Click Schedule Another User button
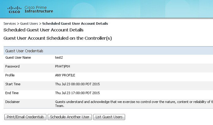Image resolution: width=213 pixels, height=125 pixels. point(69,117)
